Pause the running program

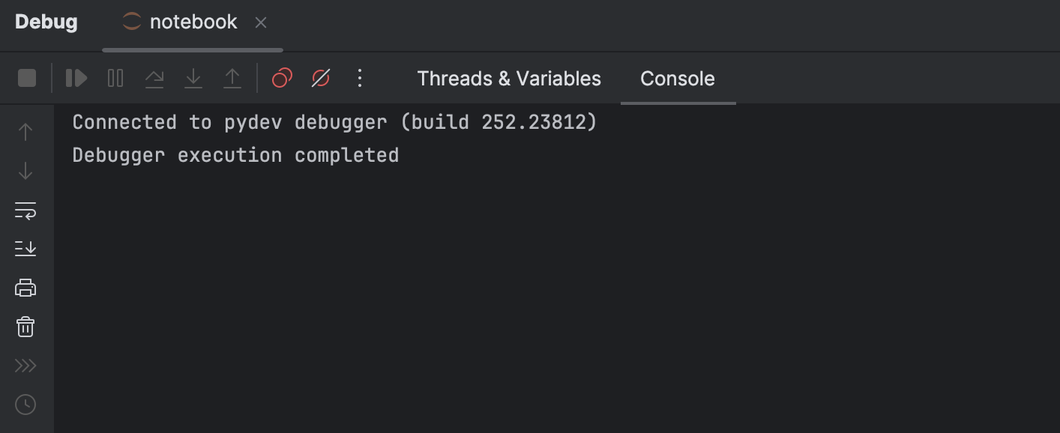(115, 78)
